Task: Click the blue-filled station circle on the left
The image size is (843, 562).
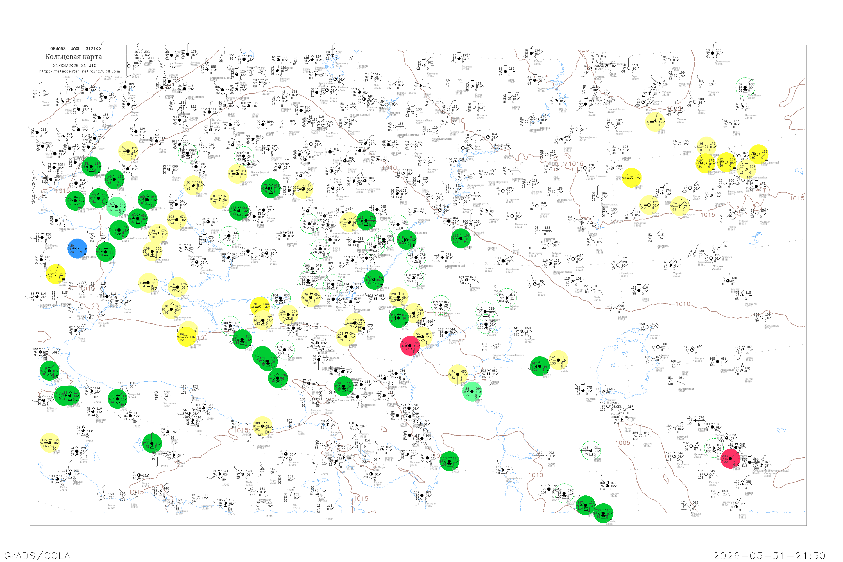Action: click(77, 248)
